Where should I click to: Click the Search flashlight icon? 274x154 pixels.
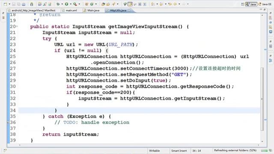click(113, 4)
